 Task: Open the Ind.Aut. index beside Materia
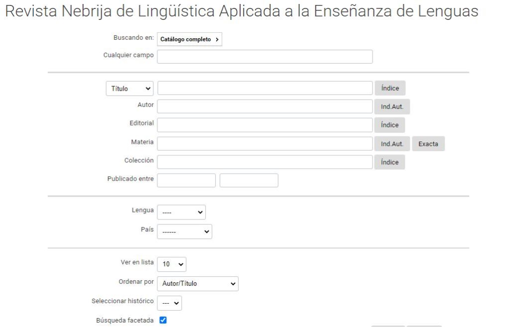tap(392, 144)
